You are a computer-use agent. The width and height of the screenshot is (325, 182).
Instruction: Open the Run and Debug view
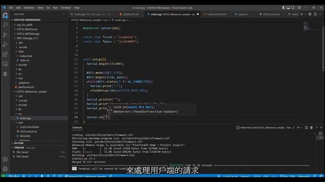point(5,44)
